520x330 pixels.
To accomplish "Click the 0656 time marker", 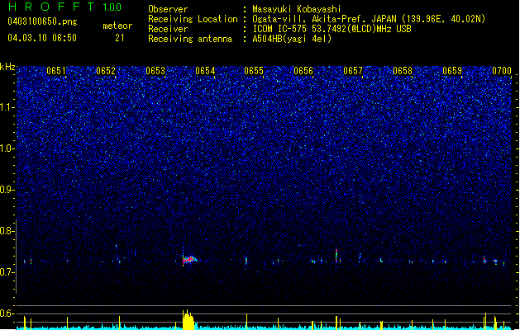I will tap(303, 71).
